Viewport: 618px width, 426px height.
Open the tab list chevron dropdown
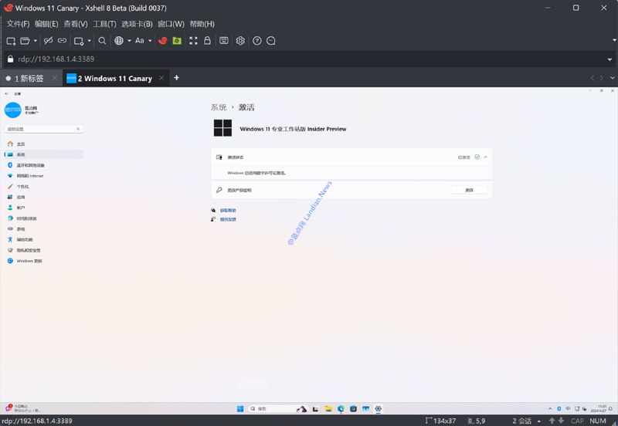(x=613, y=78)
